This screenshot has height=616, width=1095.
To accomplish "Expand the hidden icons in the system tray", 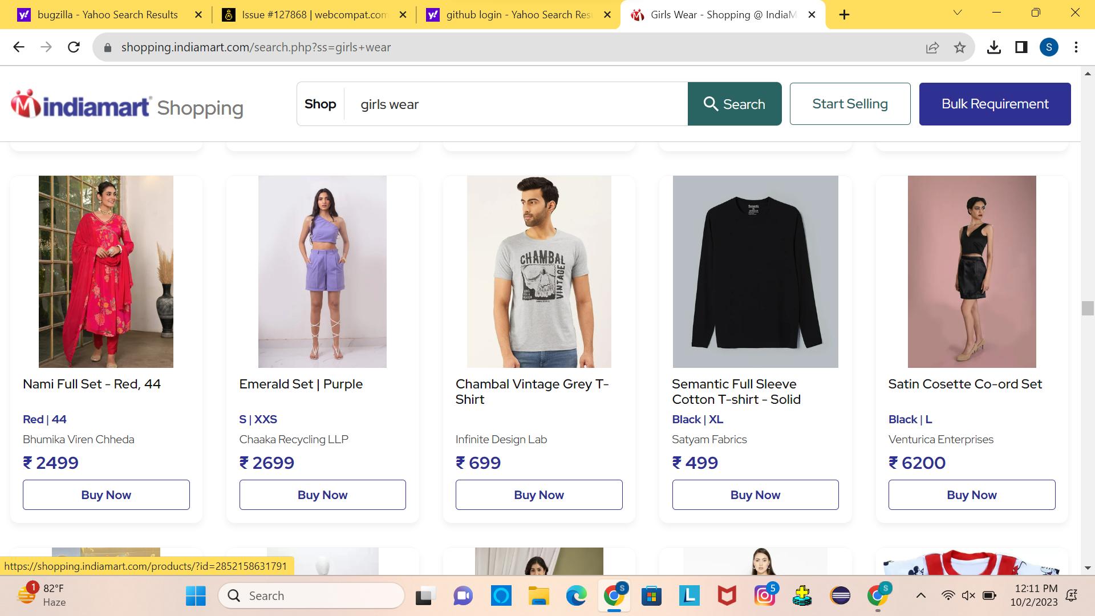I will pyautogui.click(x=922, y=595).
